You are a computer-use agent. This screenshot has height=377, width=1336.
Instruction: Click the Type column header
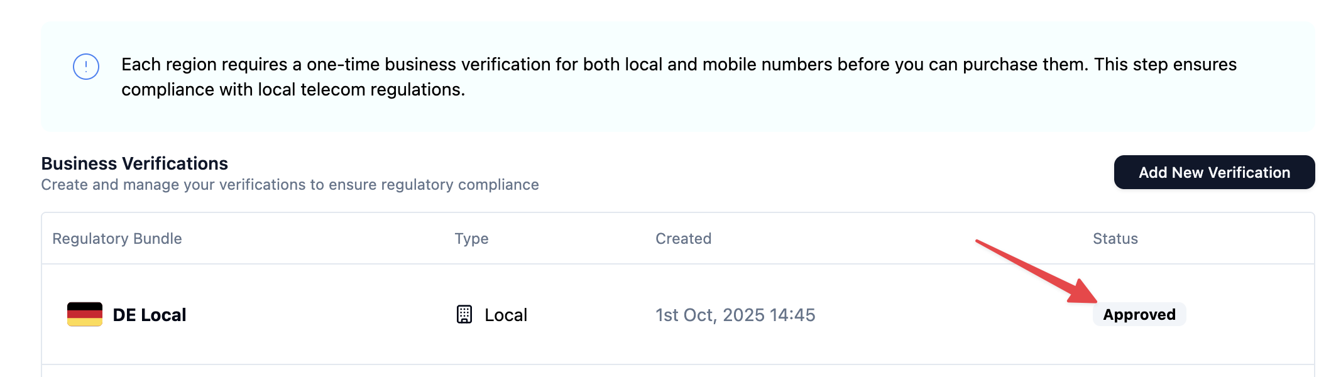pyautogui.click(x=471, y=239)
